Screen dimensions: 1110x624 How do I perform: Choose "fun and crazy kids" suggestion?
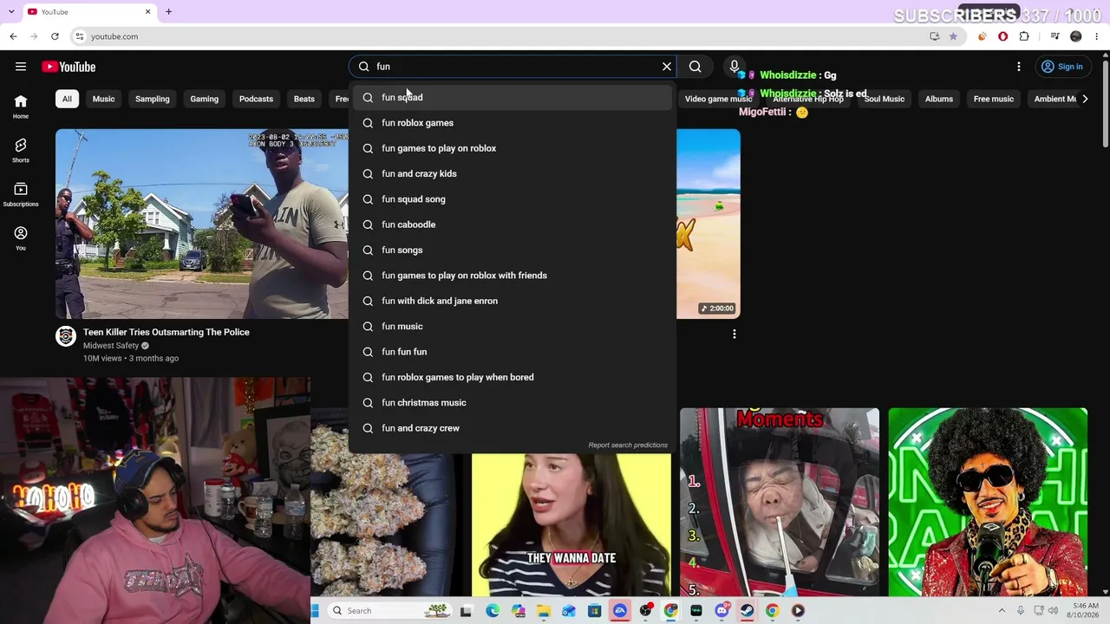point(513,173)
